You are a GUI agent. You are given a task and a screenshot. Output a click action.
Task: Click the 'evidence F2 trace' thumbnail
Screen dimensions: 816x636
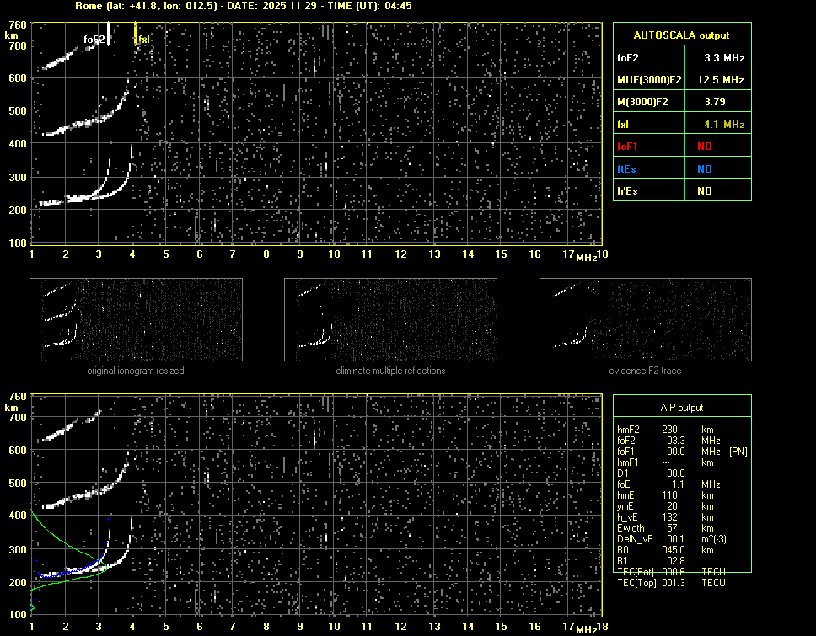click(x=646, y=318)
